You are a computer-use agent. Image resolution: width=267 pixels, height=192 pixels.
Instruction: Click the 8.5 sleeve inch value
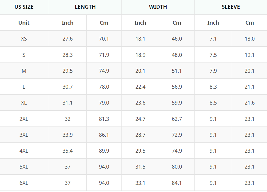[x=213, y=103]
